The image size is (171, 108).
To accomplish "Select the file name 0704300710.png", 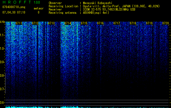I will coord(14,7).
